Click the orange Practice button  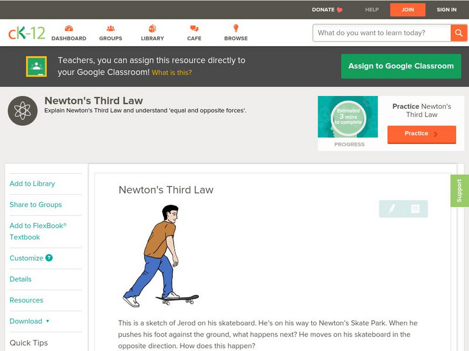coord(422,135)
